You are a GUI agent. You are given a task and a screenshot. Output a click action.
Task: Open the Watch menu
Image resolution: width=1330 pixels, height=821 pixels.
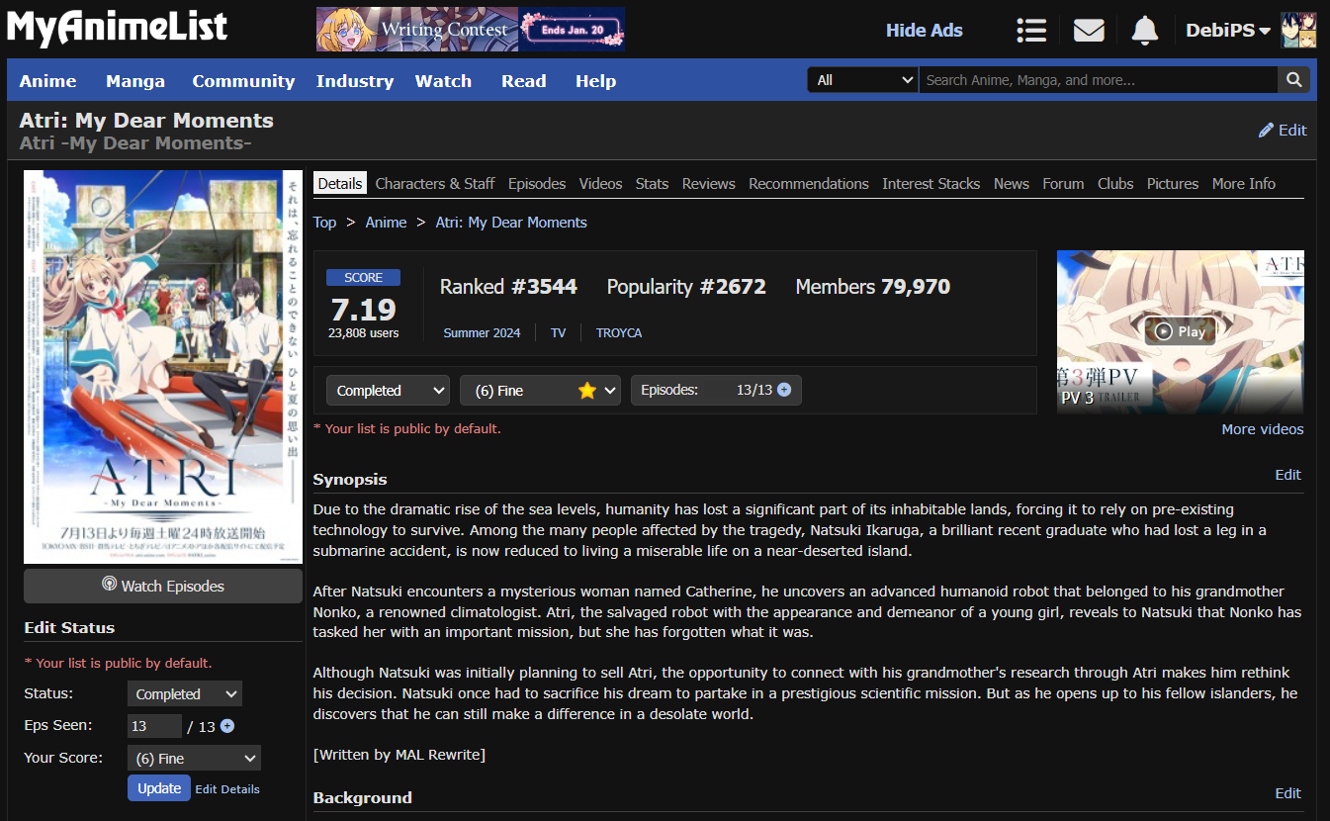tap(443, 81)
